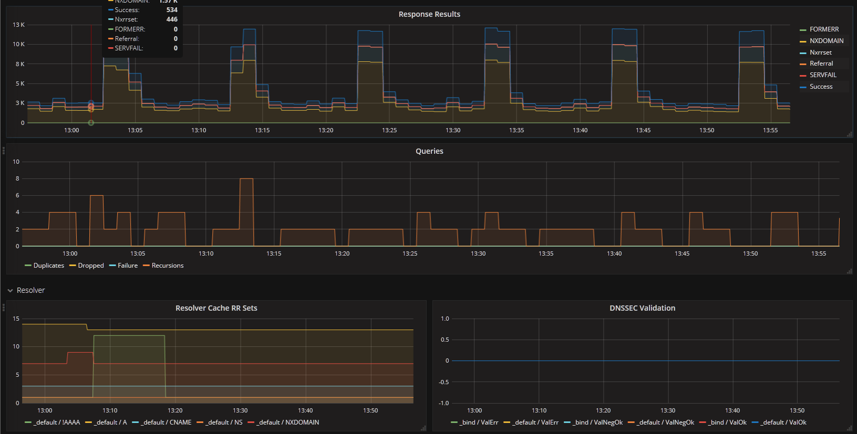Show only Recursions in Queries legend
This screenshot has width=857, height=434.
coord(168,266)
